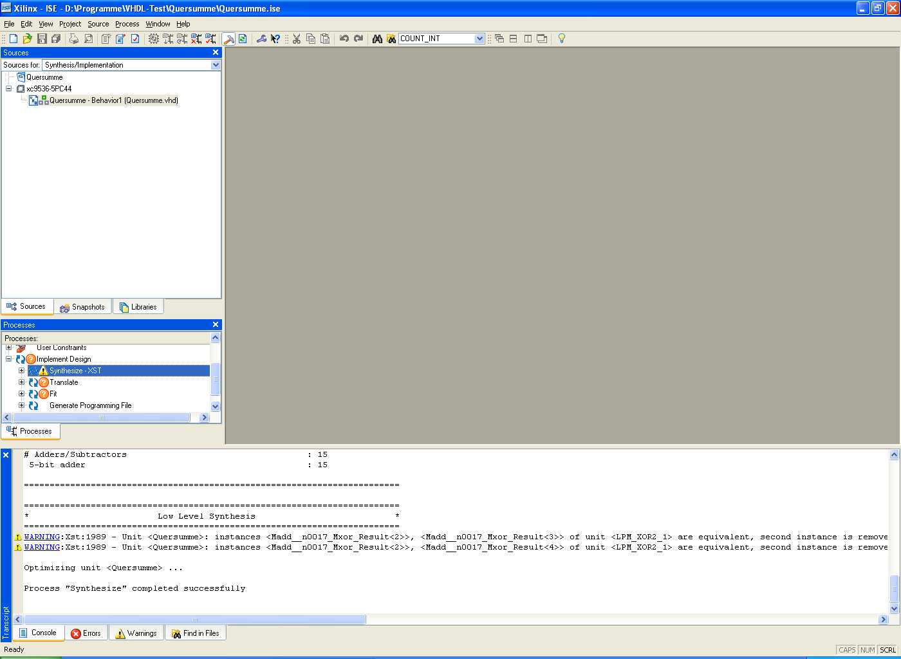Click the What's This help icon
This screenshot has width=901, height=659.
[275, 39]
